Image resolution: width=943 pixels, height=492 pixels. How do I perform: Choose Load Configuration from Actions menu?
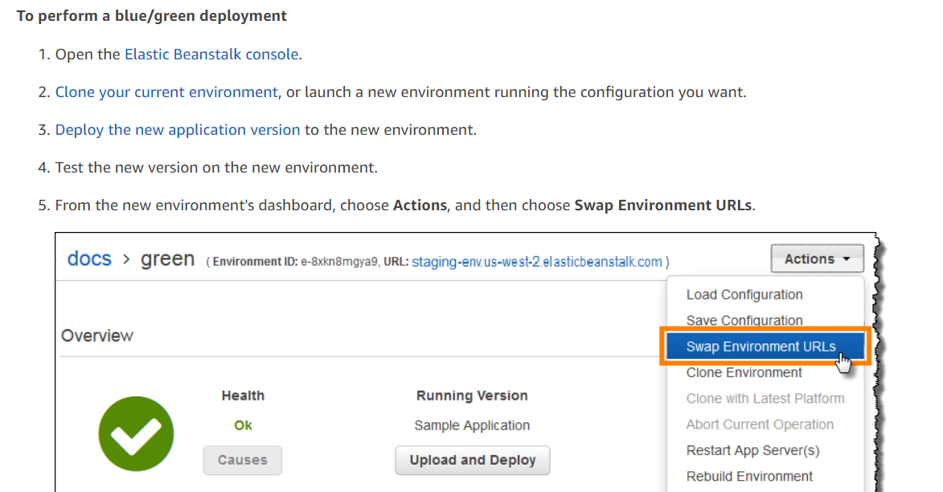click(744, 295)
